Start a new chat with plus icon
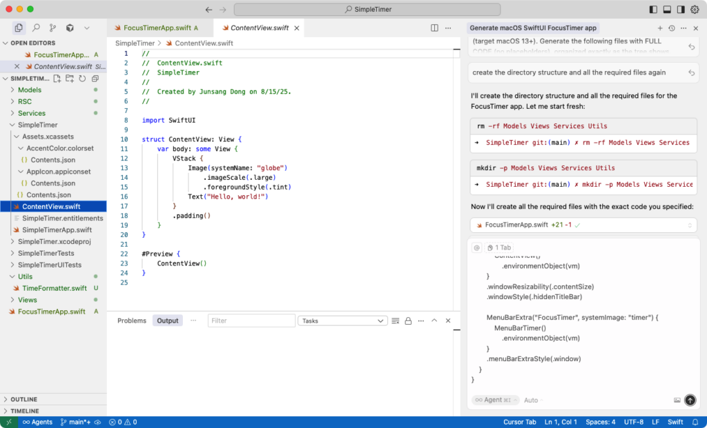This screenshot has height=428, width=707. (x=660, y=28)
